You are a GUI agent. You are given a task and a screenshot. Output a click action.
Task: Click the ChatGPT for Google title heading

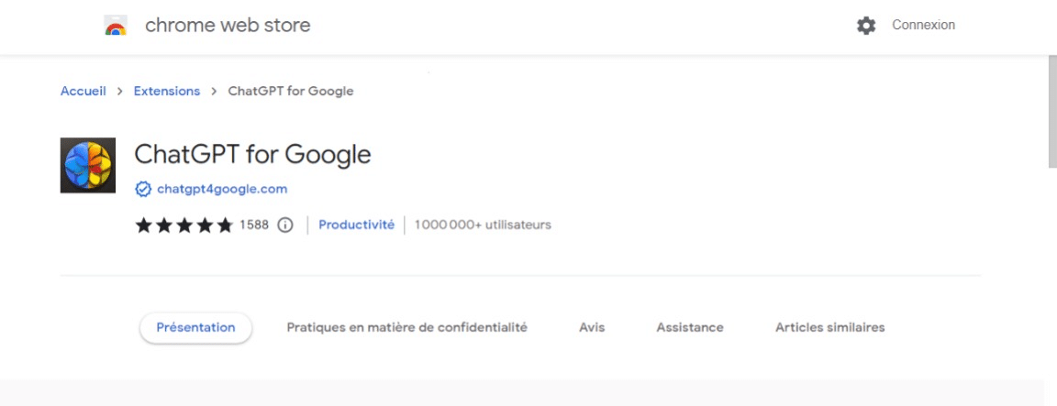click(253, 155)
